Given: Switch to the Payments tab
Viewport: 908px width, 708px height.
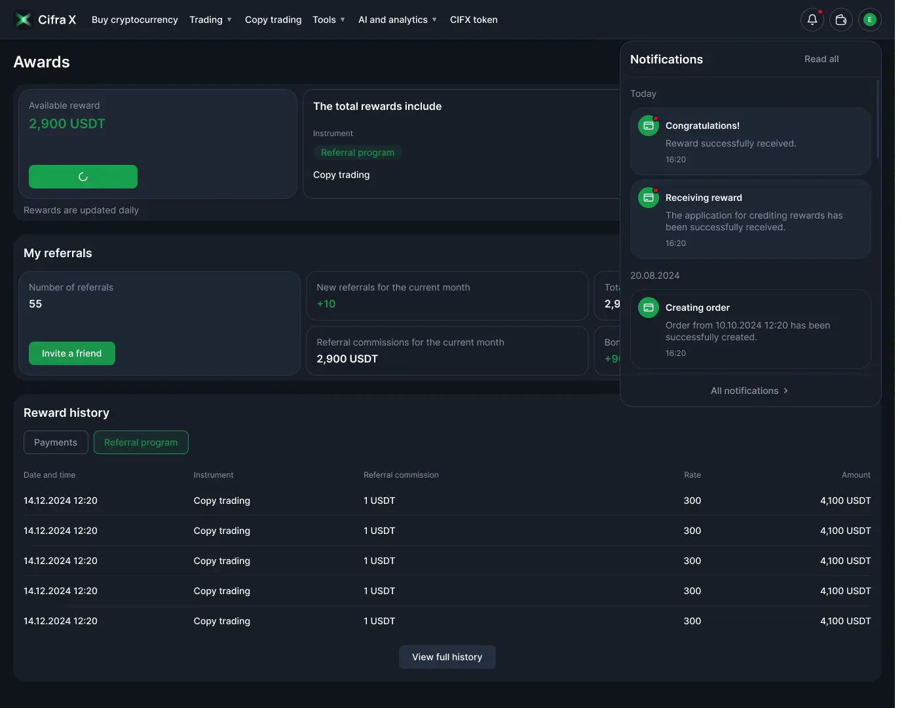Looking at the screenshot, I should click(56, 442).
